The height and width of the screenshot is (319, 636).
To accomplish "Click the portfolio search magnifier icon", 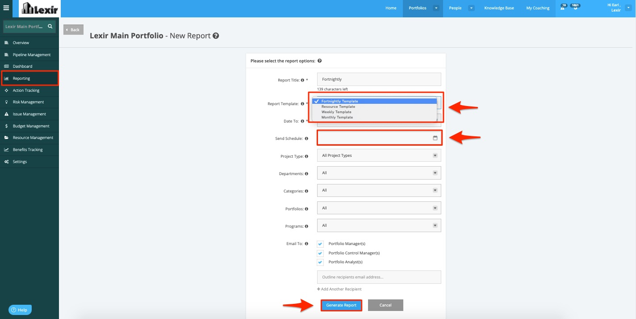I will click(50, 26).
